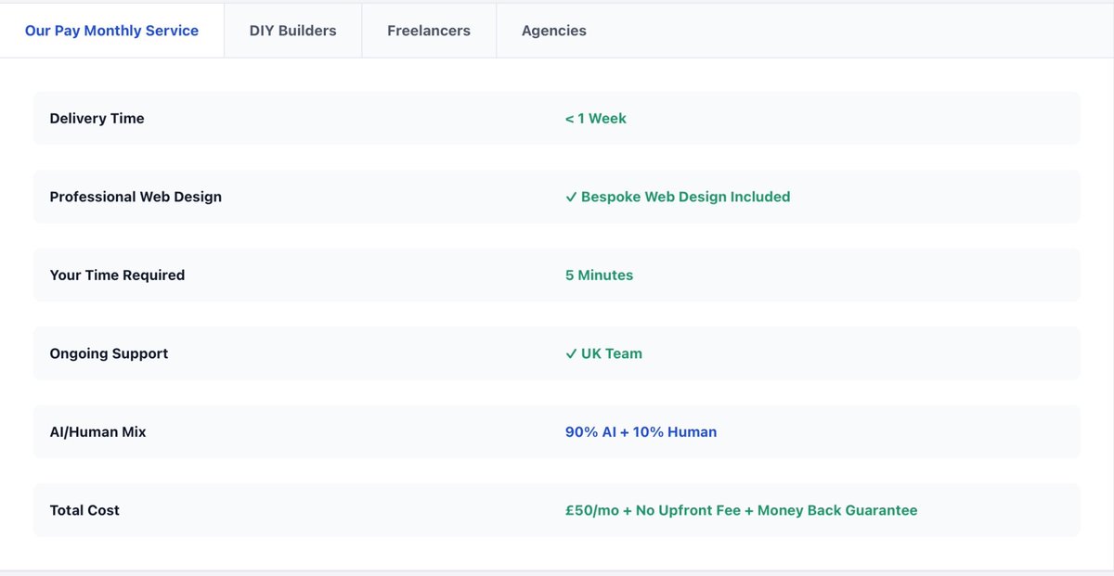This screenshot has height=576, width=1114.
Task: Click the checkmark before Bespoke Web Design
Action: tap(571, 197)
